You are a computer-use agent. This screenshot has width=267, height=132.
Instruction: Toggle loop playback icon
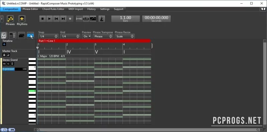coord(86,19)
